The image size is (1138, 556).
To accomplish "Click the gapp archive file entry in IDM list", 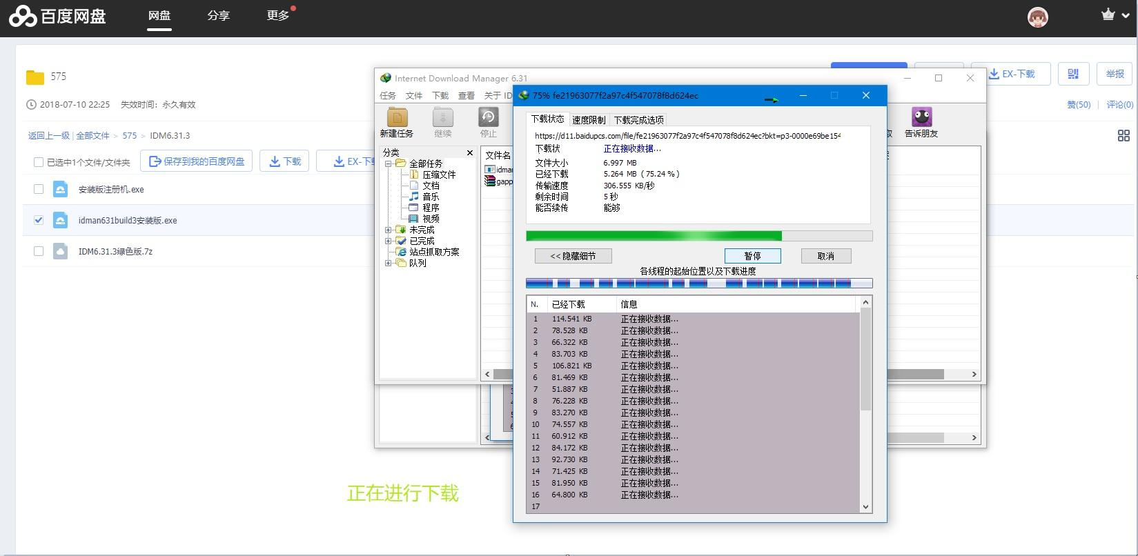I will (x=498, y=181).
